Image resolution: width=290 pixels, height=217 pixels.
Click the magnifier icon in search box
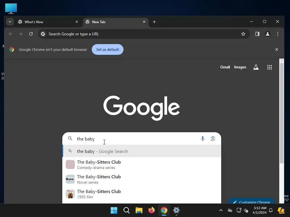[x=70, y=138]
